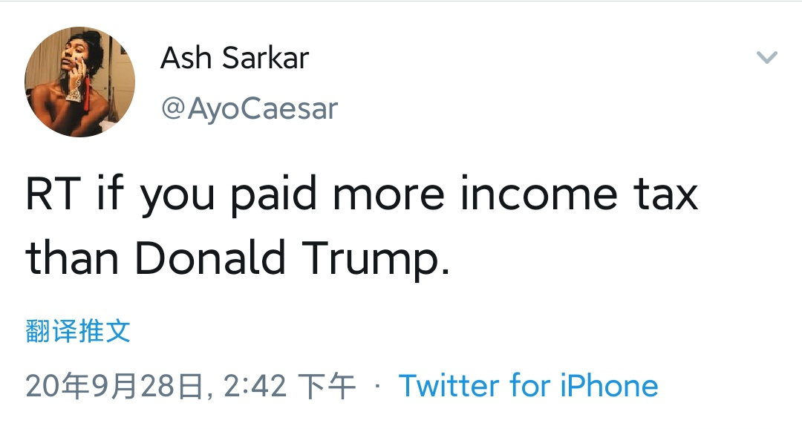Viewport: 802px width, 429px height.
Task: Click the 翻译推文 translate tweet link
Action: [78, 331]
